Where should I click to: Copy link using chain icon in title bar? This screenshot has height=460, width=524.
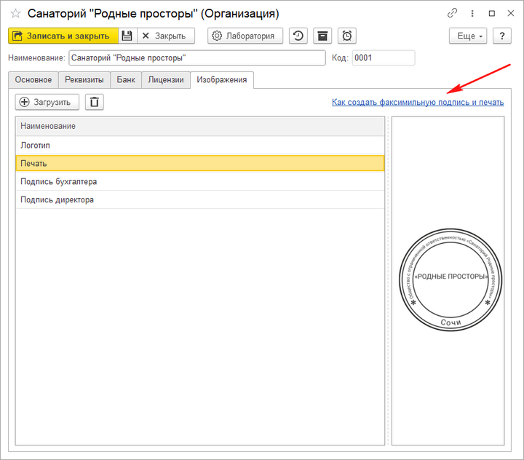[x=452, y=13]
